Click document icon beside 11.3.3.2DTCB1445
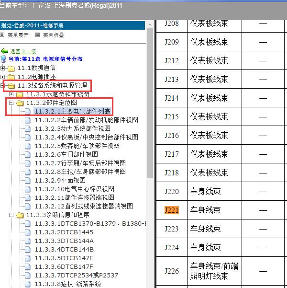This screenshot has width=287, height=288. tap(28, 232)
